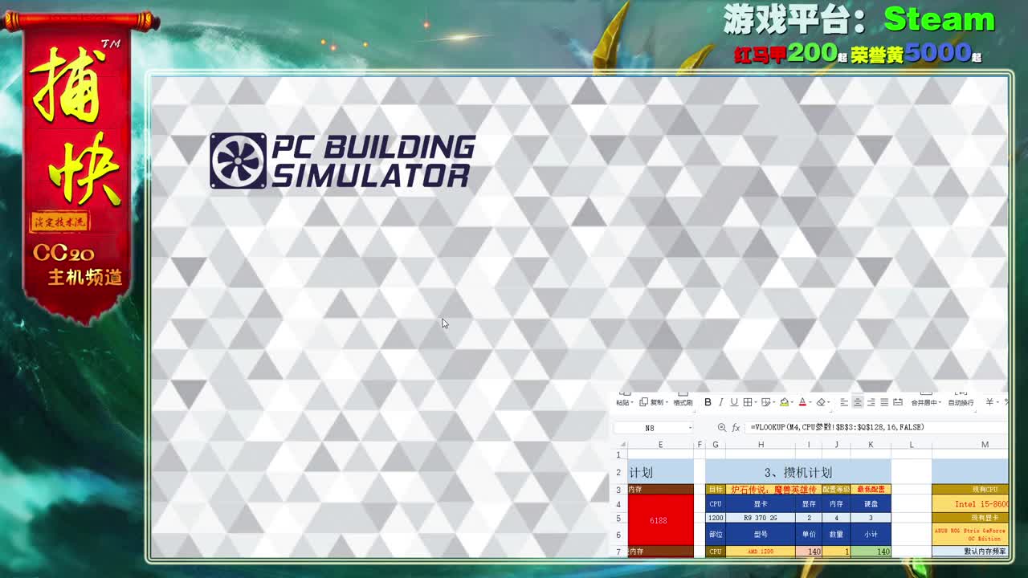Toggle bold formatting in spreadsheet toolbar
Viewport: 1028px width, 578px height.
(x=708, y=402)
